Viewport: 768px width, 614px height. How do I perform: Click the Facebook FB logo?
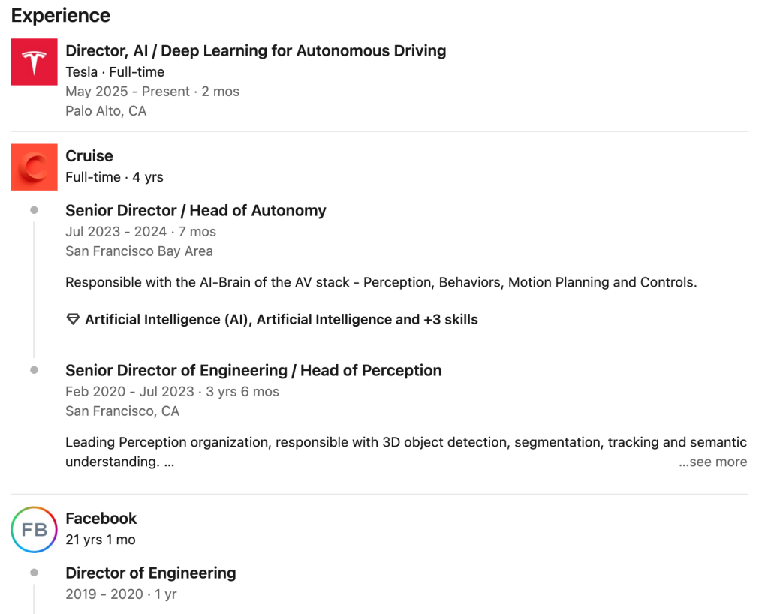[34, 529]
